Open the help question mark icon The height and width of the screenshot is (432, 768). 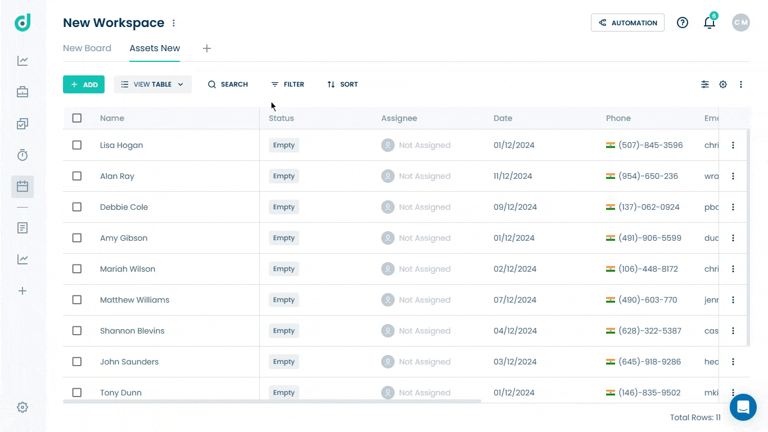point(683,22)
